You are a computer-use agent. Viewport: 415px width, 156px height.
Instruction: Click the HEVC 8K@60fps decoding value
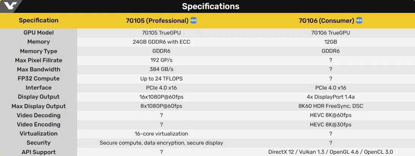331,115
